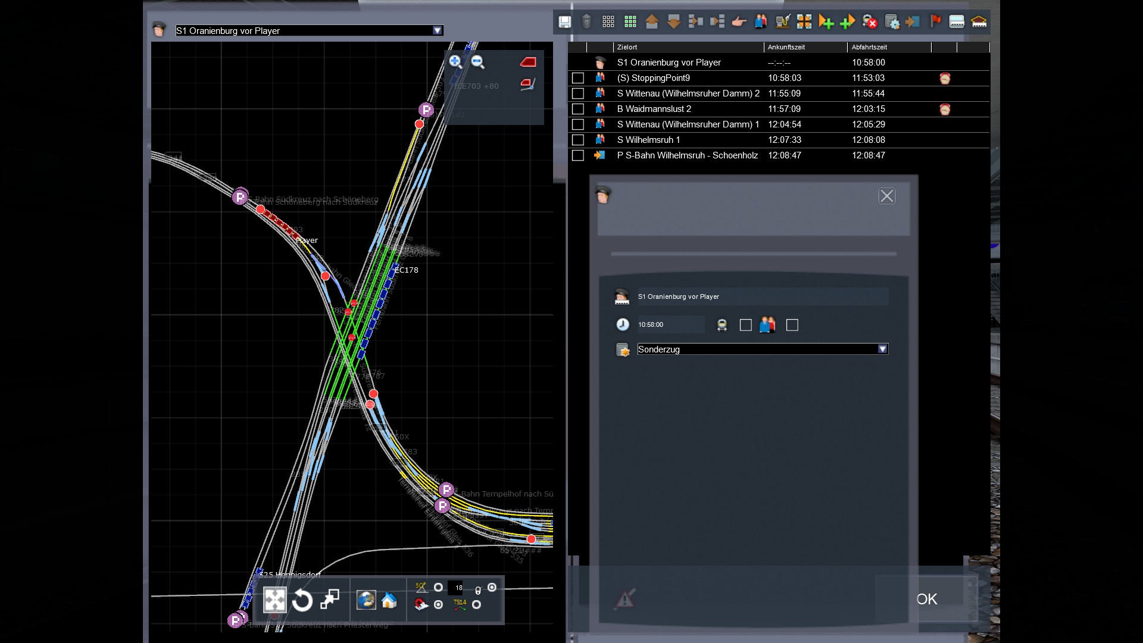Image resolution: width=1143 pixels, height=643 pixels.
Task: Expand the Sonderzug service type dropdown
Action: tap(882, 349)
